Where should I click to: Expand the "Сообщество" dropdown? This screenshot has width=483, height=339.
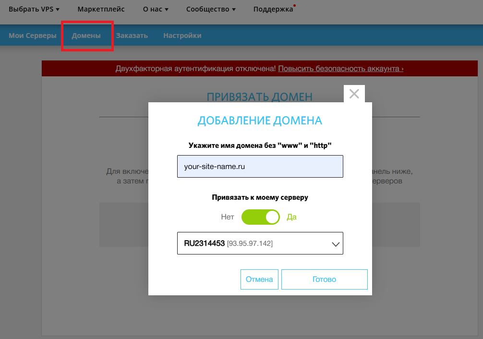tap(210, 9)
